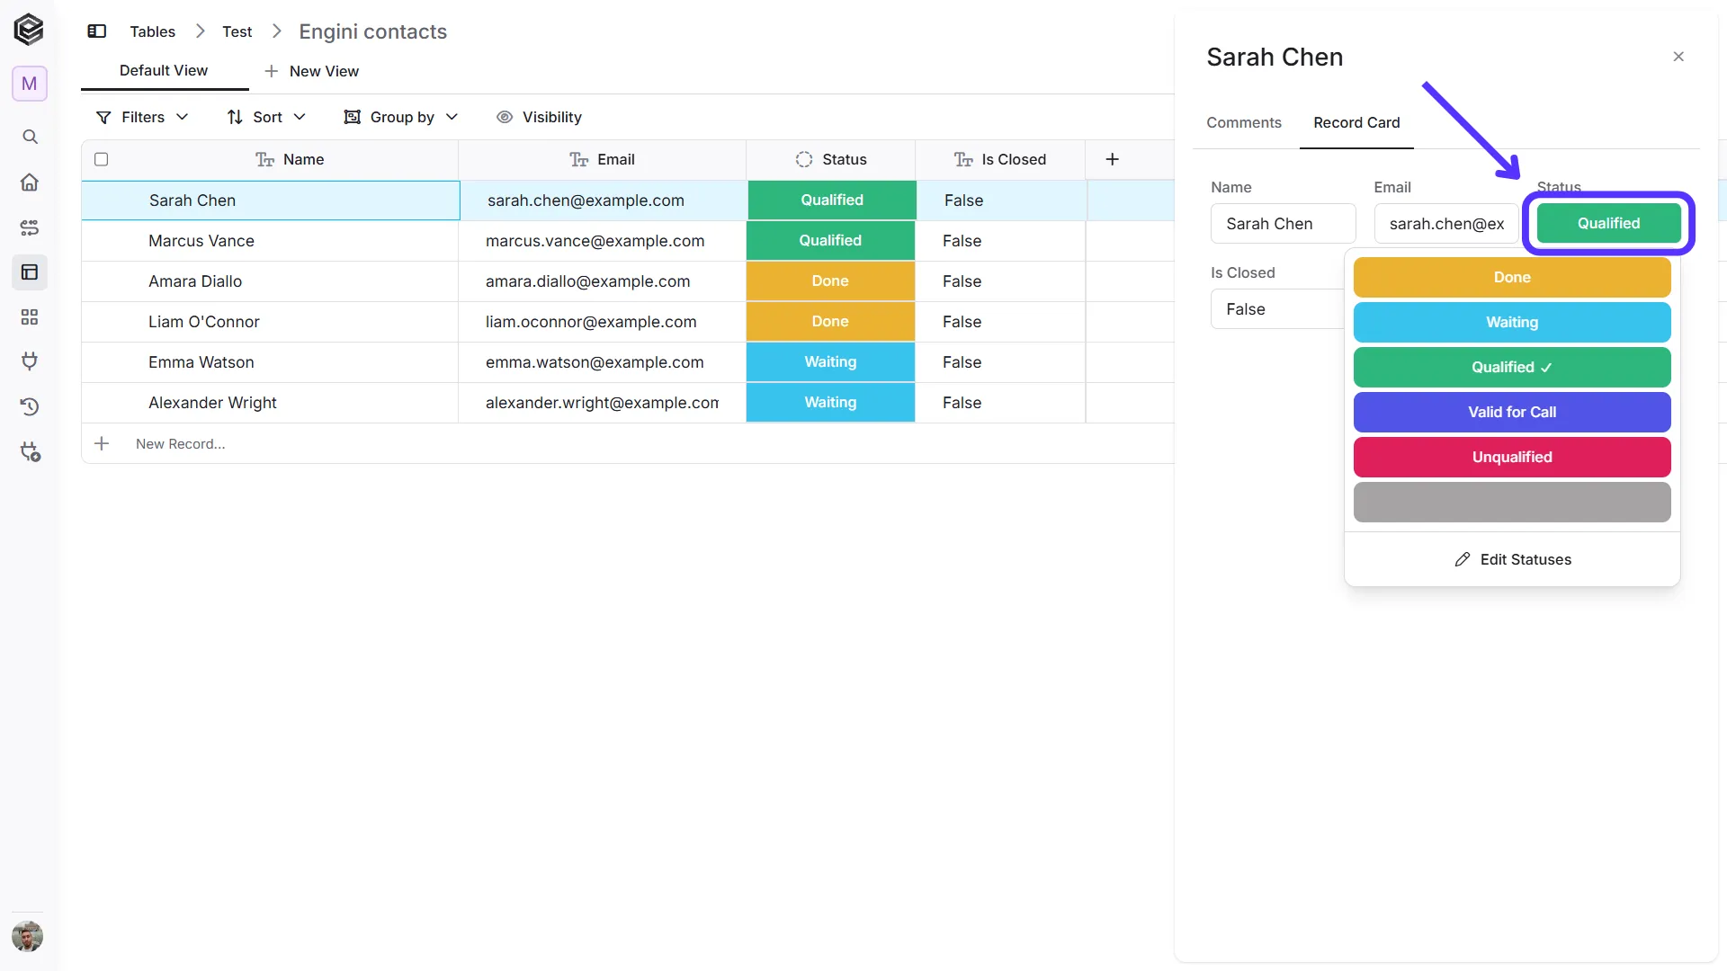Click the Is Closed column type icon
This screenshot has width=1727, height=971.
[x=963, y=160]
